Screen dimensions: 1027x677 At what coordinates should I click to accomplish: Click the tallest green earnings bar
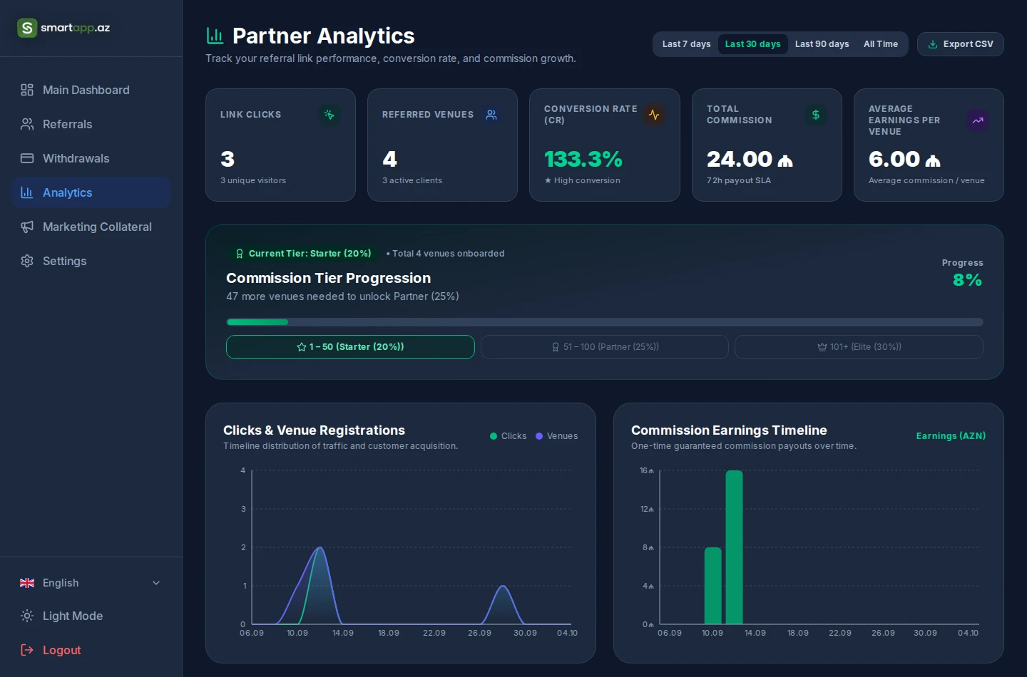pyautogui.click(x=735, y=547)
